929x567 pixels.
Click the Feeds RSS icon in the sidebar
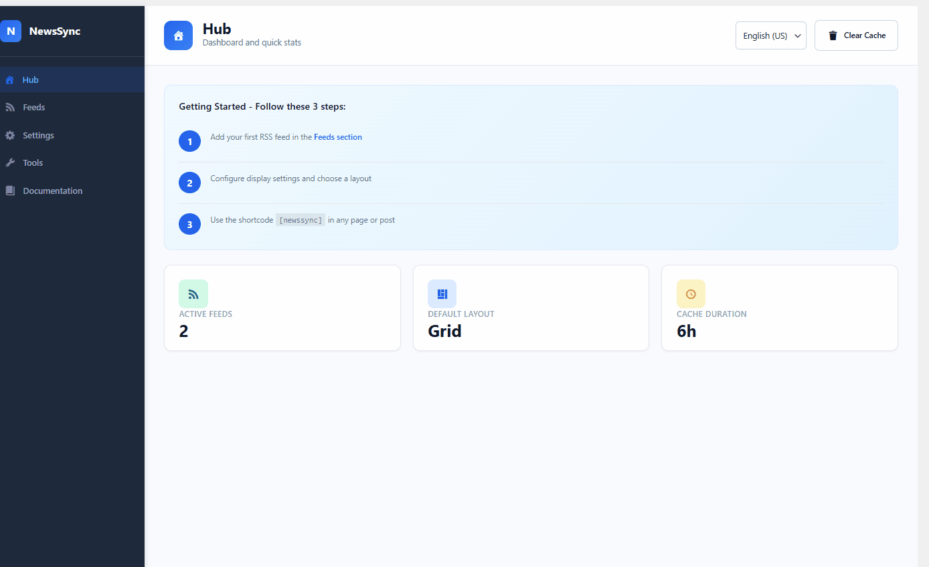click(11, 107)
